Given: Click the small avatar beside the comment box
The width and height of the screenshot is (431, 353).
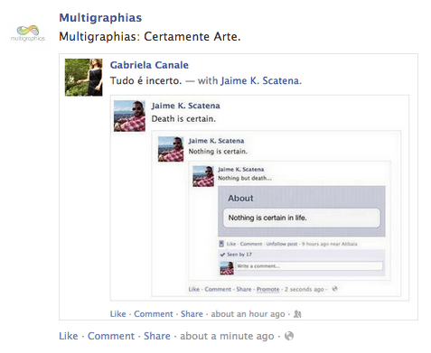Looking at the screenshot, I should point(227,268).
